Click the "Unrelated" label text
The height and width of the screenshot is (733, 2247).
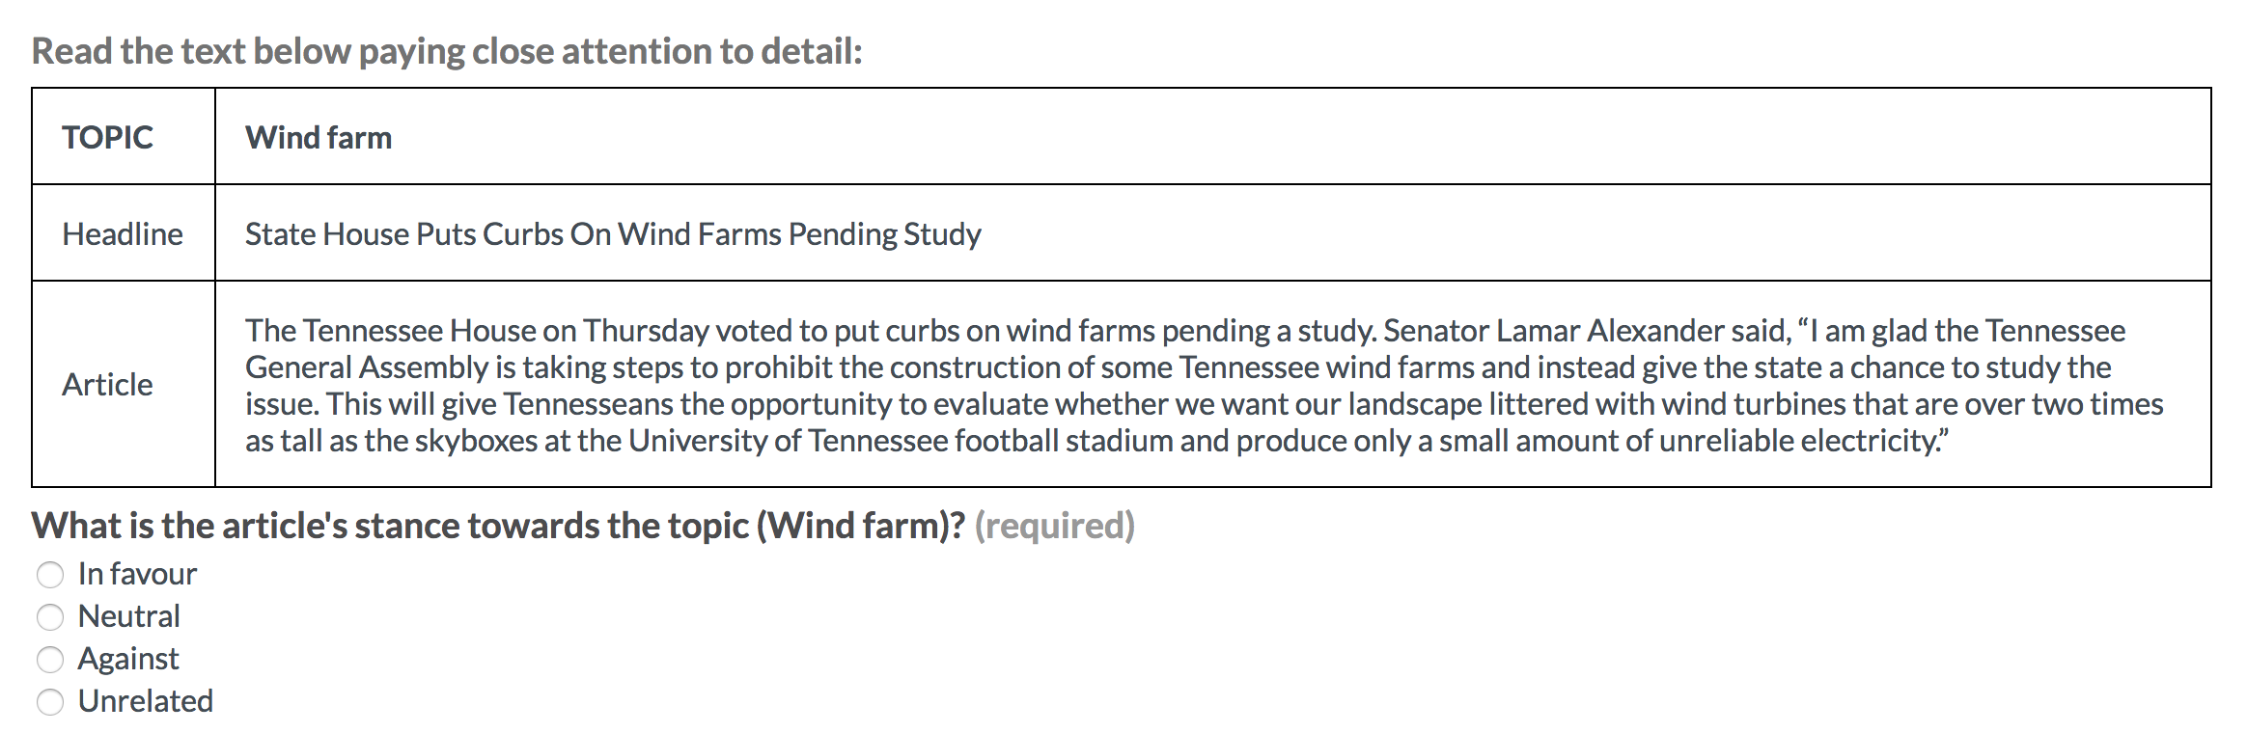pos(146,701)
